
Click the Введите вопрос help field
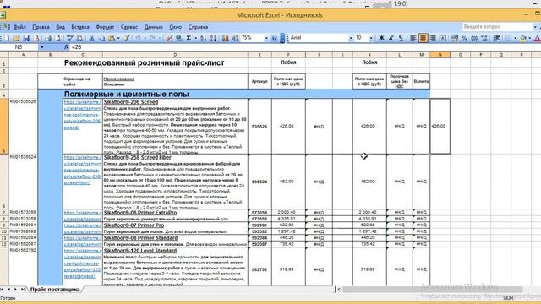[497, 27]
